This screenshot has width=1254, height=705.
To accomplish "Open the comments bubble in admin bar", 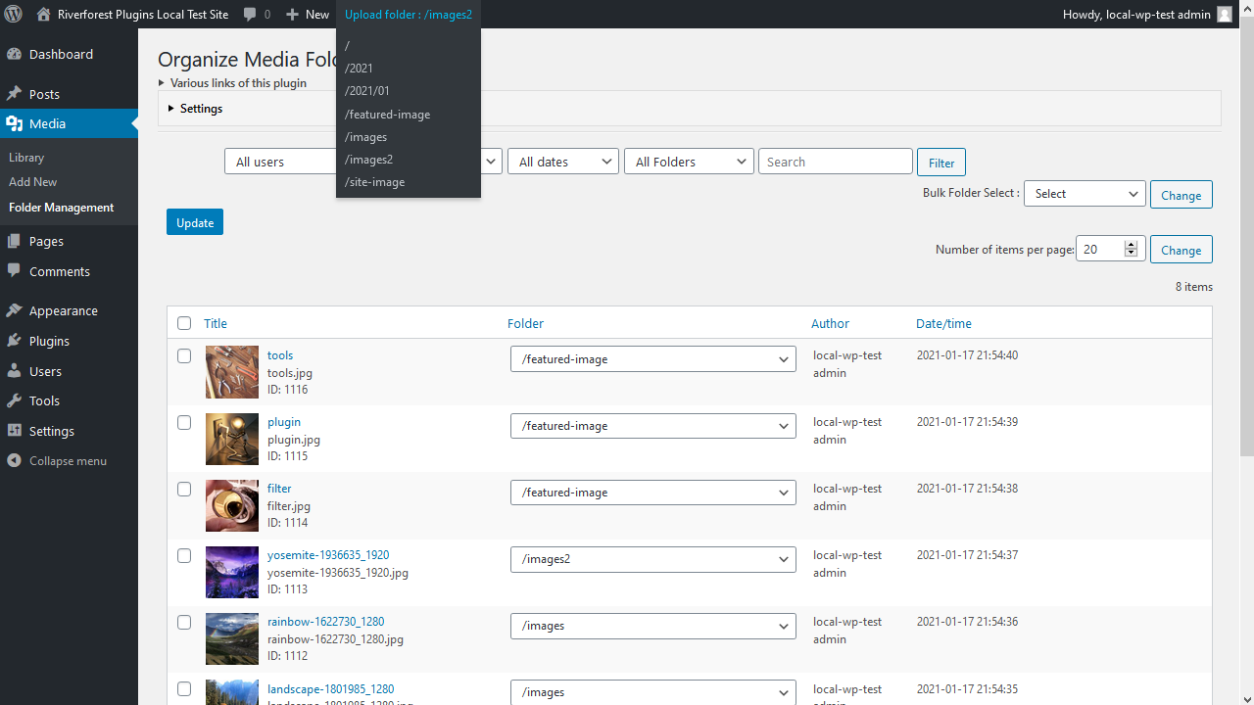I will pyautogui.click(x=251, y=15).
